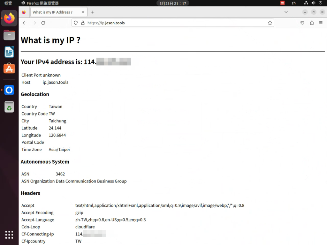Click the longitude value '120.6844'
This screenshot has height=245, width=327.
[x=57, y=135]
